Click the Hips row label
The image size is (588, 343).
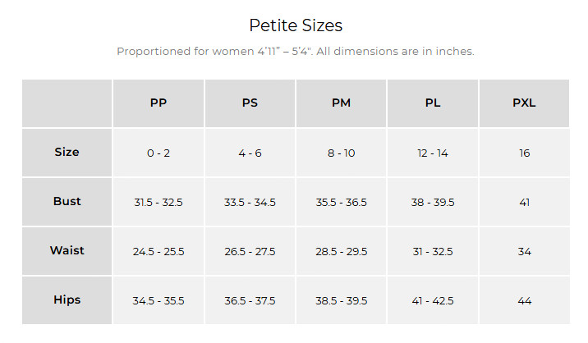pyautogui.click(x=67, y=300)
